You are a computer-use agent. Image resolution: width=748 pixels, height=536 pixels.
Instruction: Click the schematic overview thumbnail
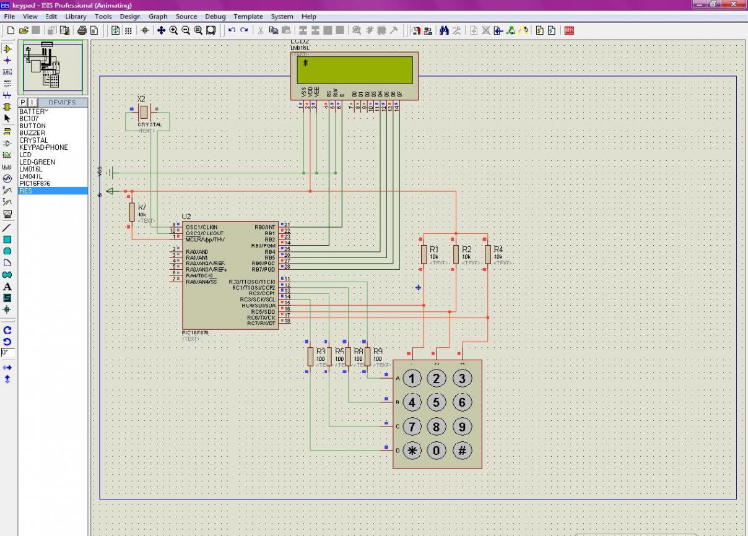[x=53, y=66]
